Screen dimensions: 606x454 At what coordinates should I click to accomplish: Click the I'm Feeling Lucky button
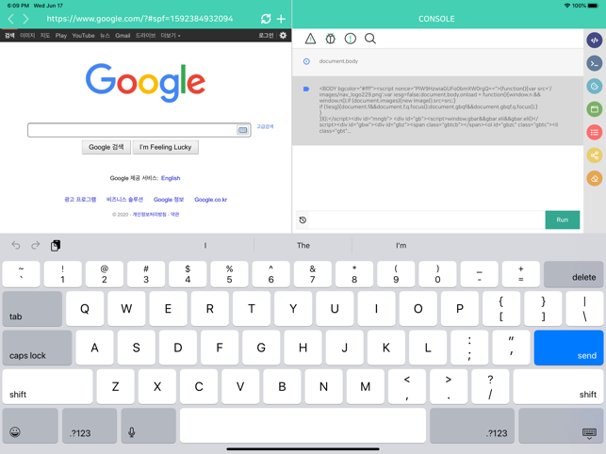pos(166,147)
